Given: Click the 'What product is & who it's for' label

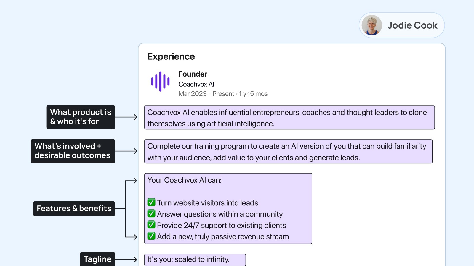Looking at the screenshot, I should point(81,117).
